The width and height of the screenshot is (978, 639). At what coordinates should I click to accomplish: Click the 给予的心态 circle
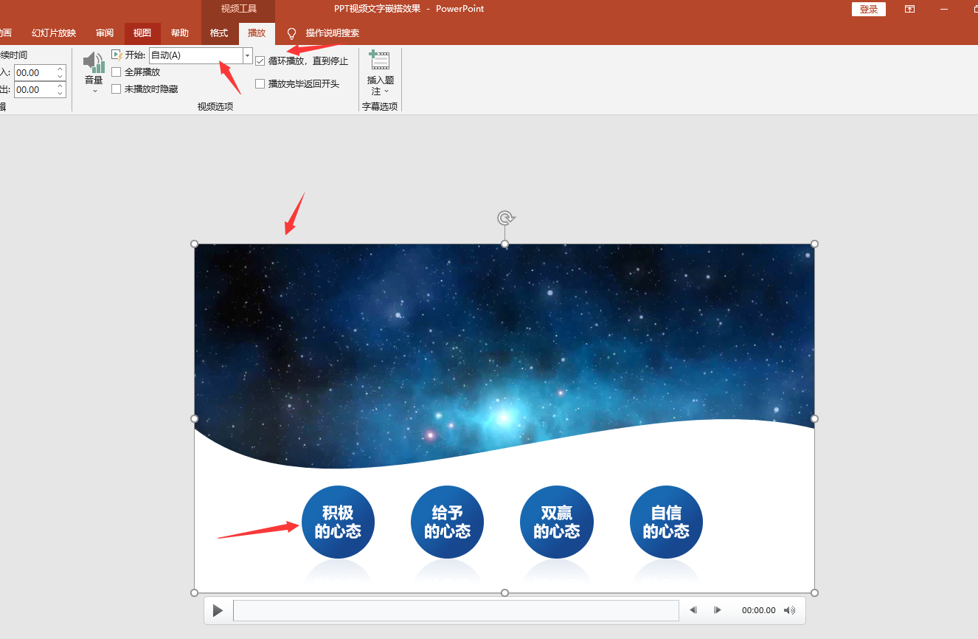(447, 522)
